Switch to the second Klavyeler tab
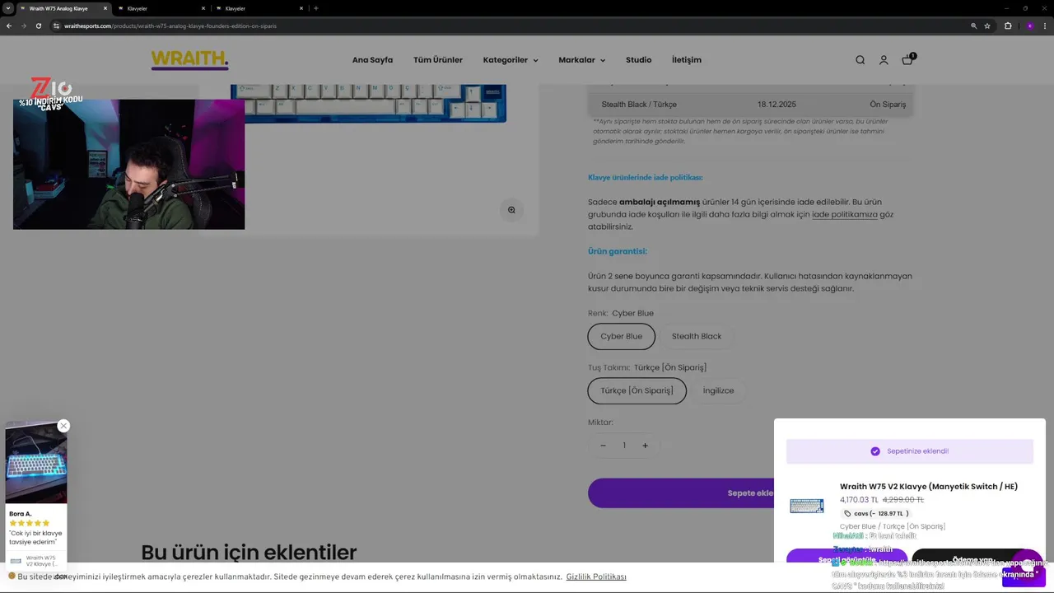 (161, 8)
